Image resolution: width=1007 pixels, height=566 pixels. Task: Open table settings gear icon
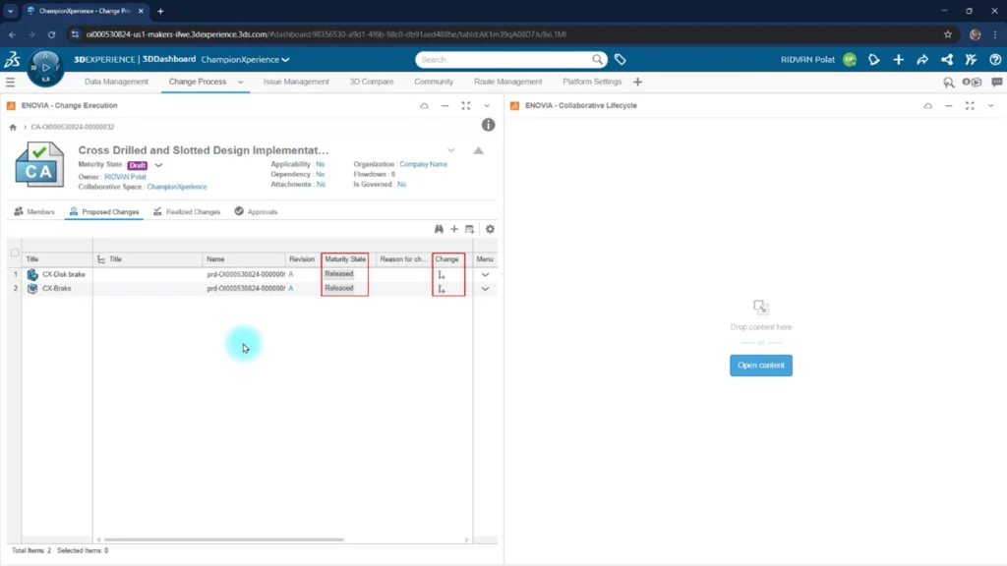[x=490, y=229]
